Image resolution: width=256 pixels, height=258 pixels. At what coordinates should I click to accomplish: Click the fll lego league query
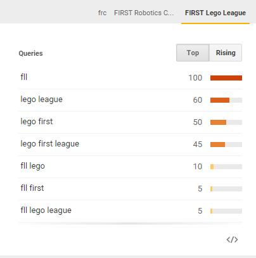coord(46,210)
